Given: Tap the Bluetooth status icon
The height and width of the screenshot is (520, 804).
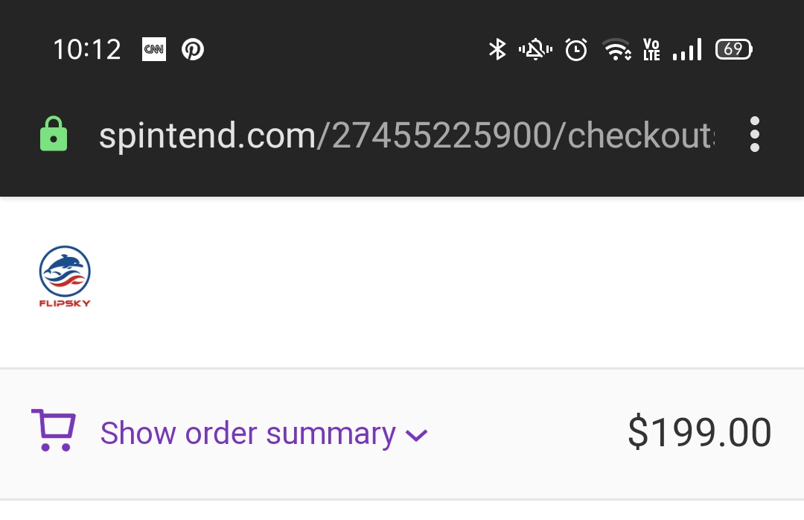Looking at the screenshot, I should point(497,50).
